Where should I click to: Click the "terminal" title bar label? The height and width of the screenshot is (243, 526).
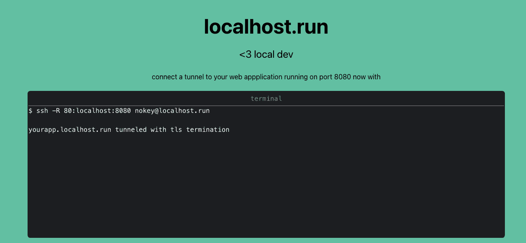[x=266, y=99]
